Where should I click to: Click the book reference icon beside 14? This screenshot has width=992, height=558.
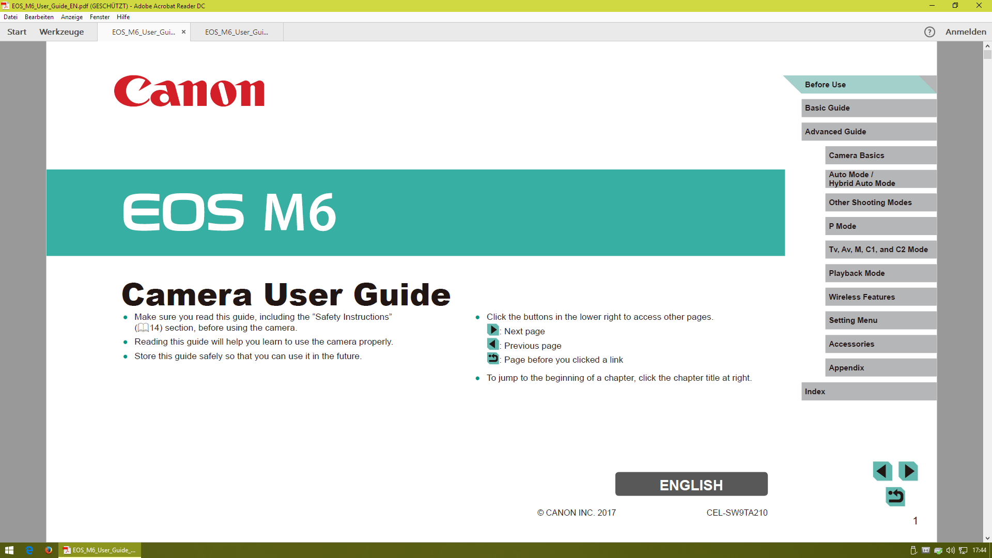tap(143, 328)
